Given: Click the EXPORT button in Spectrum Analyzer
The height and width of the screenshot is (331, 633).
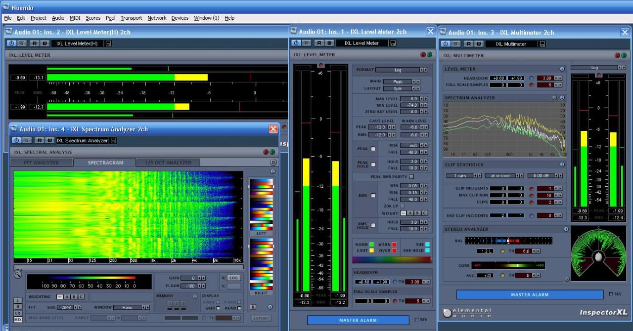Looking at the screenshot, I should (261, 318).
